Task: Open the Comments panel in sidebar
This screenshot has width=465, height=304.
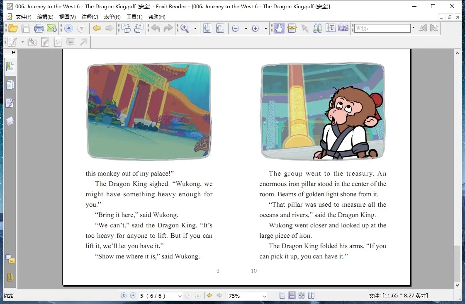Action: click(10, 260)
